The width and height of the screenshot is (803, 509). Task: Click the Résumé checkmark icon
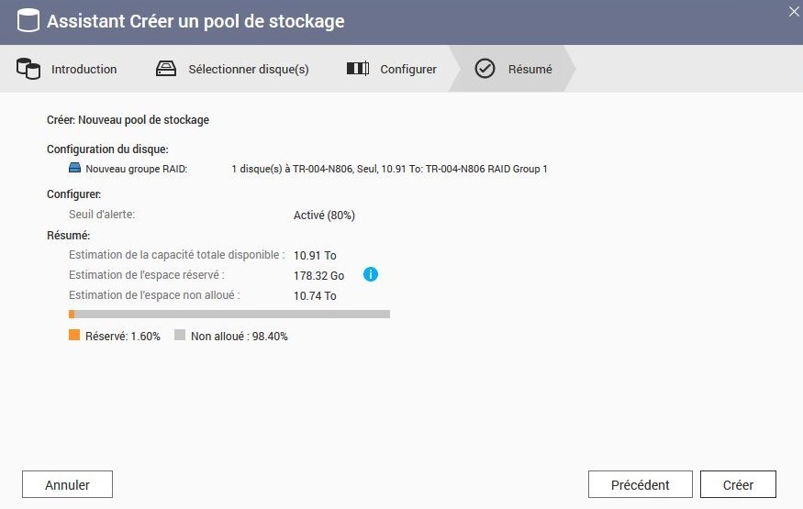pyautogui.click(x=485, y=69)
